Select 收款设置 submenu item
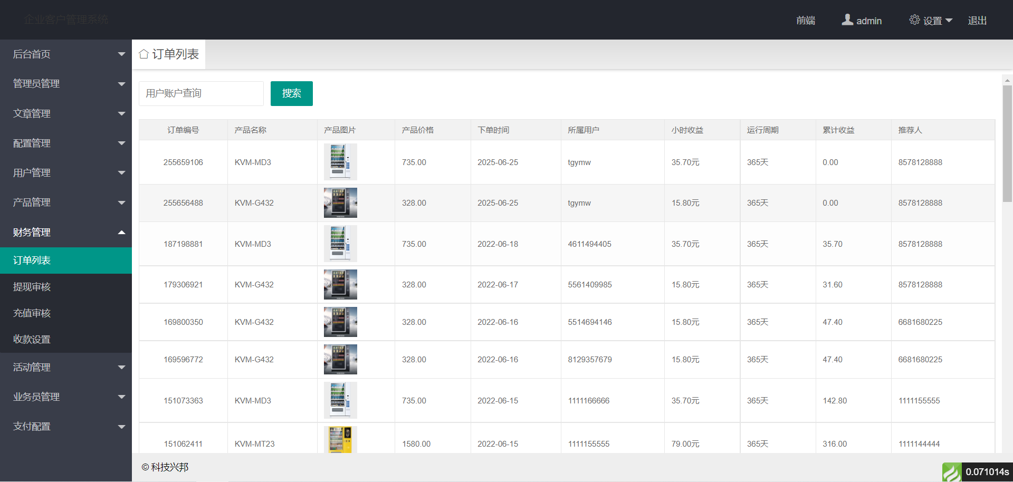Screen dimensions: 1013x482 point(32,340)
